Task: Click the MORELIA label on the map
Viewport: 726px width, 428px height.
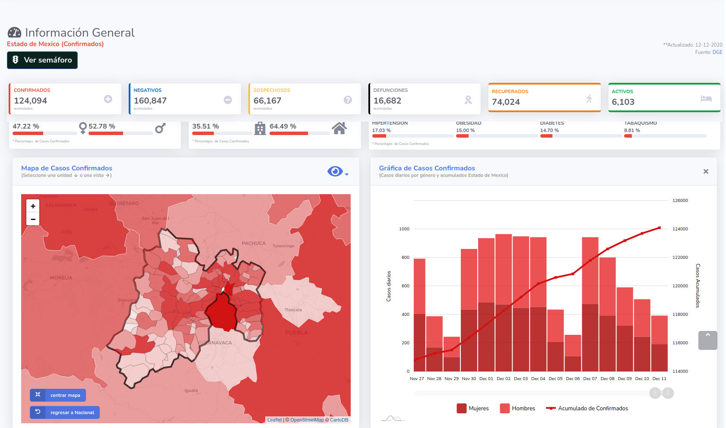Action: [61, 278]
